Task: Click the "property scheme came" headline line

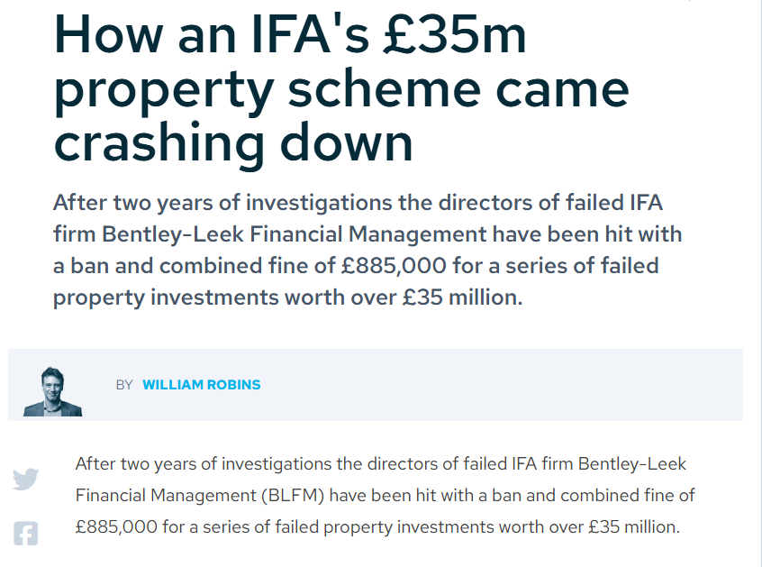Action: pos(341,94)
